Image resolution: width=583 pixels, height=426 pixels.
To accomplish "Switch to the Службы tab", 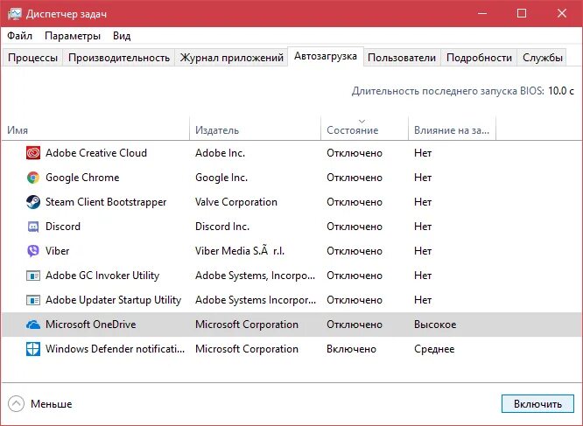I will click(x=542, y=58).
